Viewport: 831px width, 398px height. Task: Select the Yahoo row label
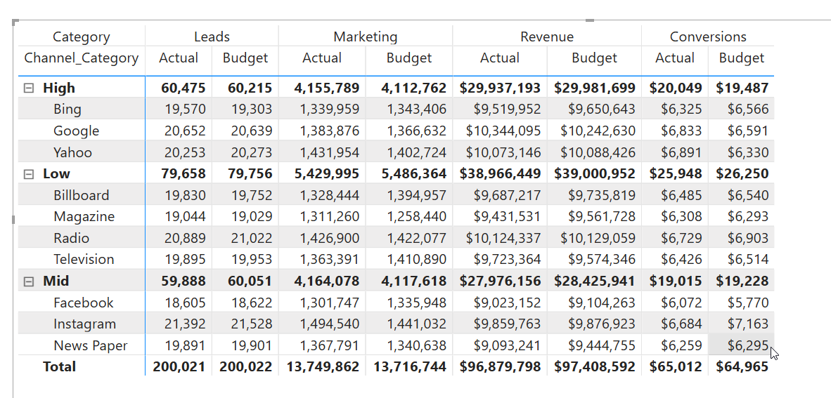[72, 152]
